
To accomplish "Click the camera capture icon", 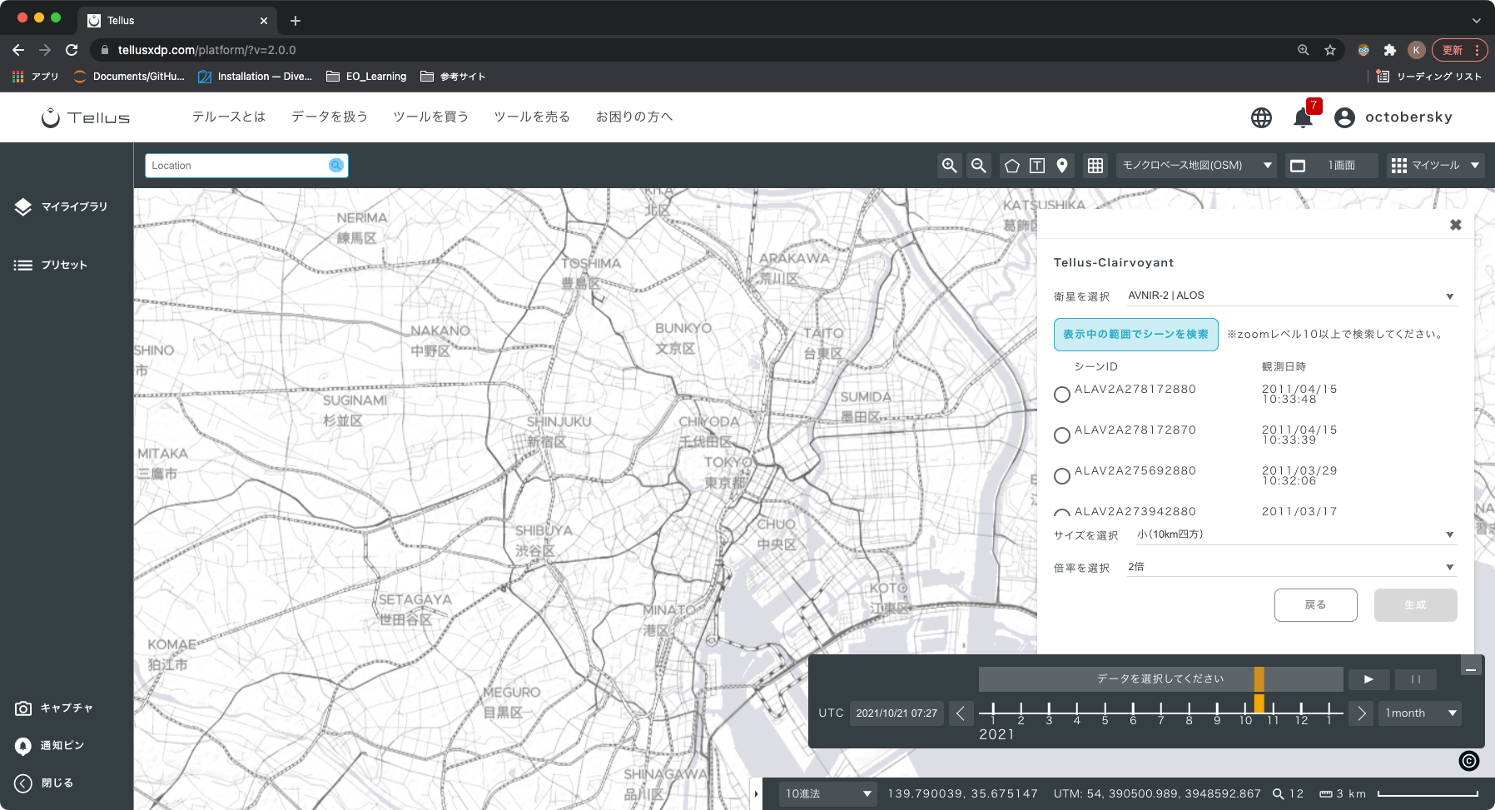I will 23,708.
